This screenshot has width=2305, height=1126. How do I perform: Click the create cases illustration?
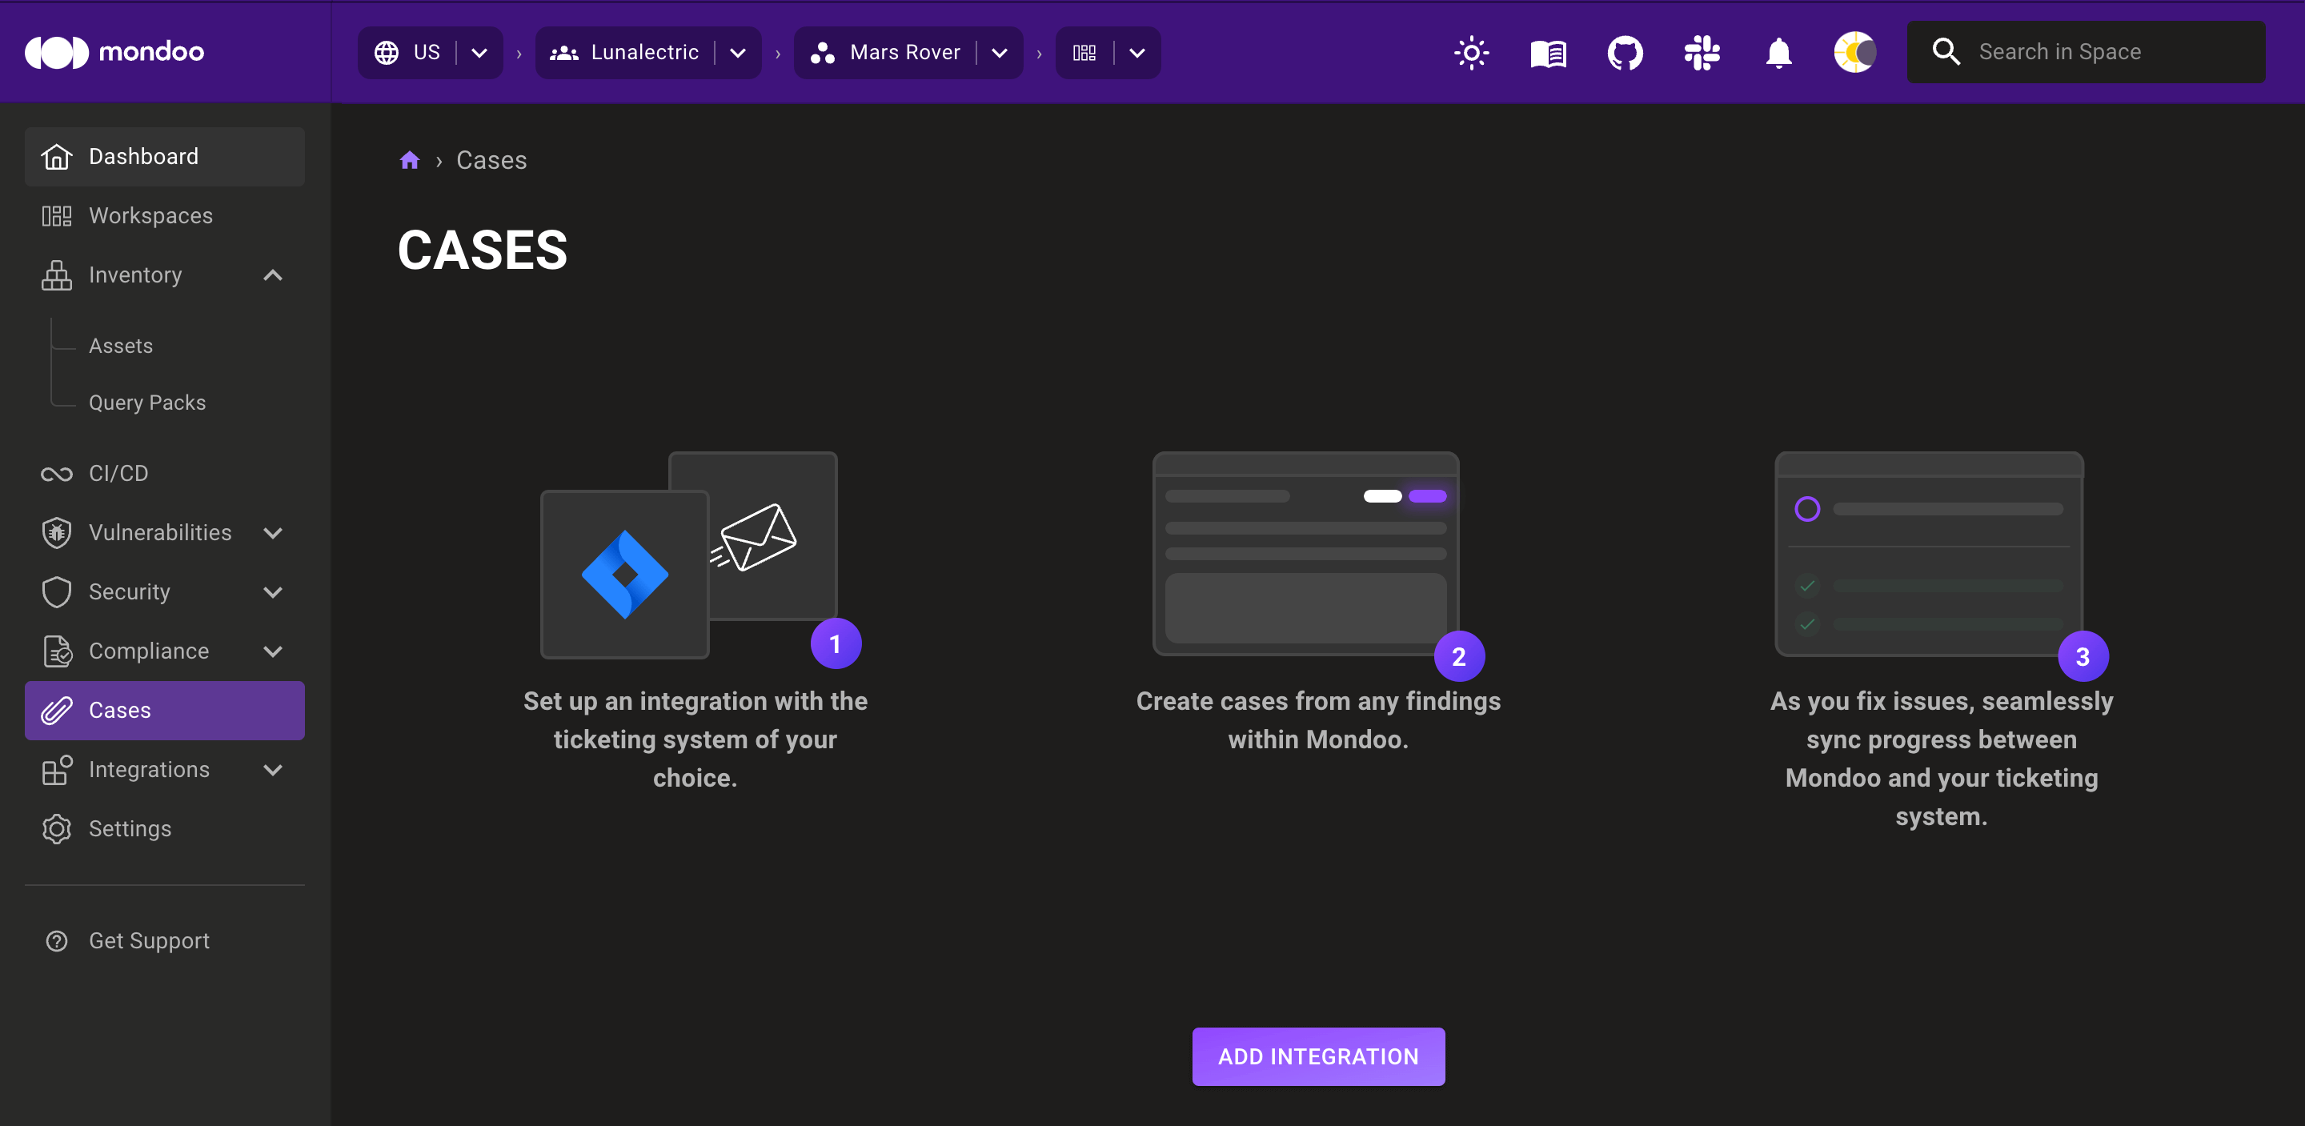point(1306,553)
